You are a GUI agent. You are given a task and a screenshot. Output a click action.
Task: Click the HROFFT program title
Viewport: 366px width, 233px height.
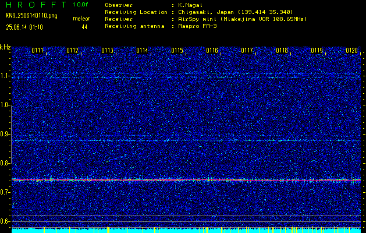[x=36, y=5]
